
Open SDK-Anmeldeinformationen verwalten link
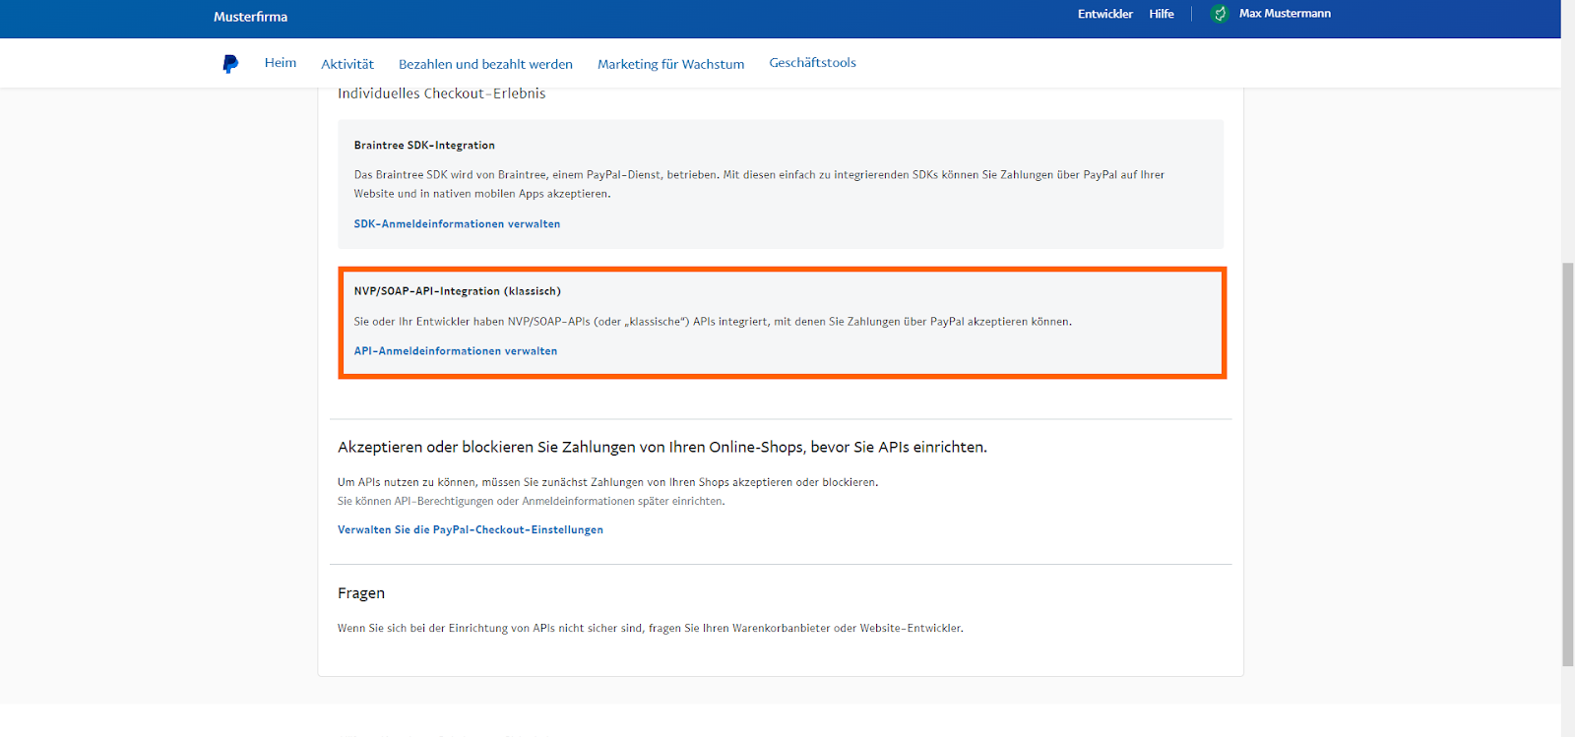point(457,224)
